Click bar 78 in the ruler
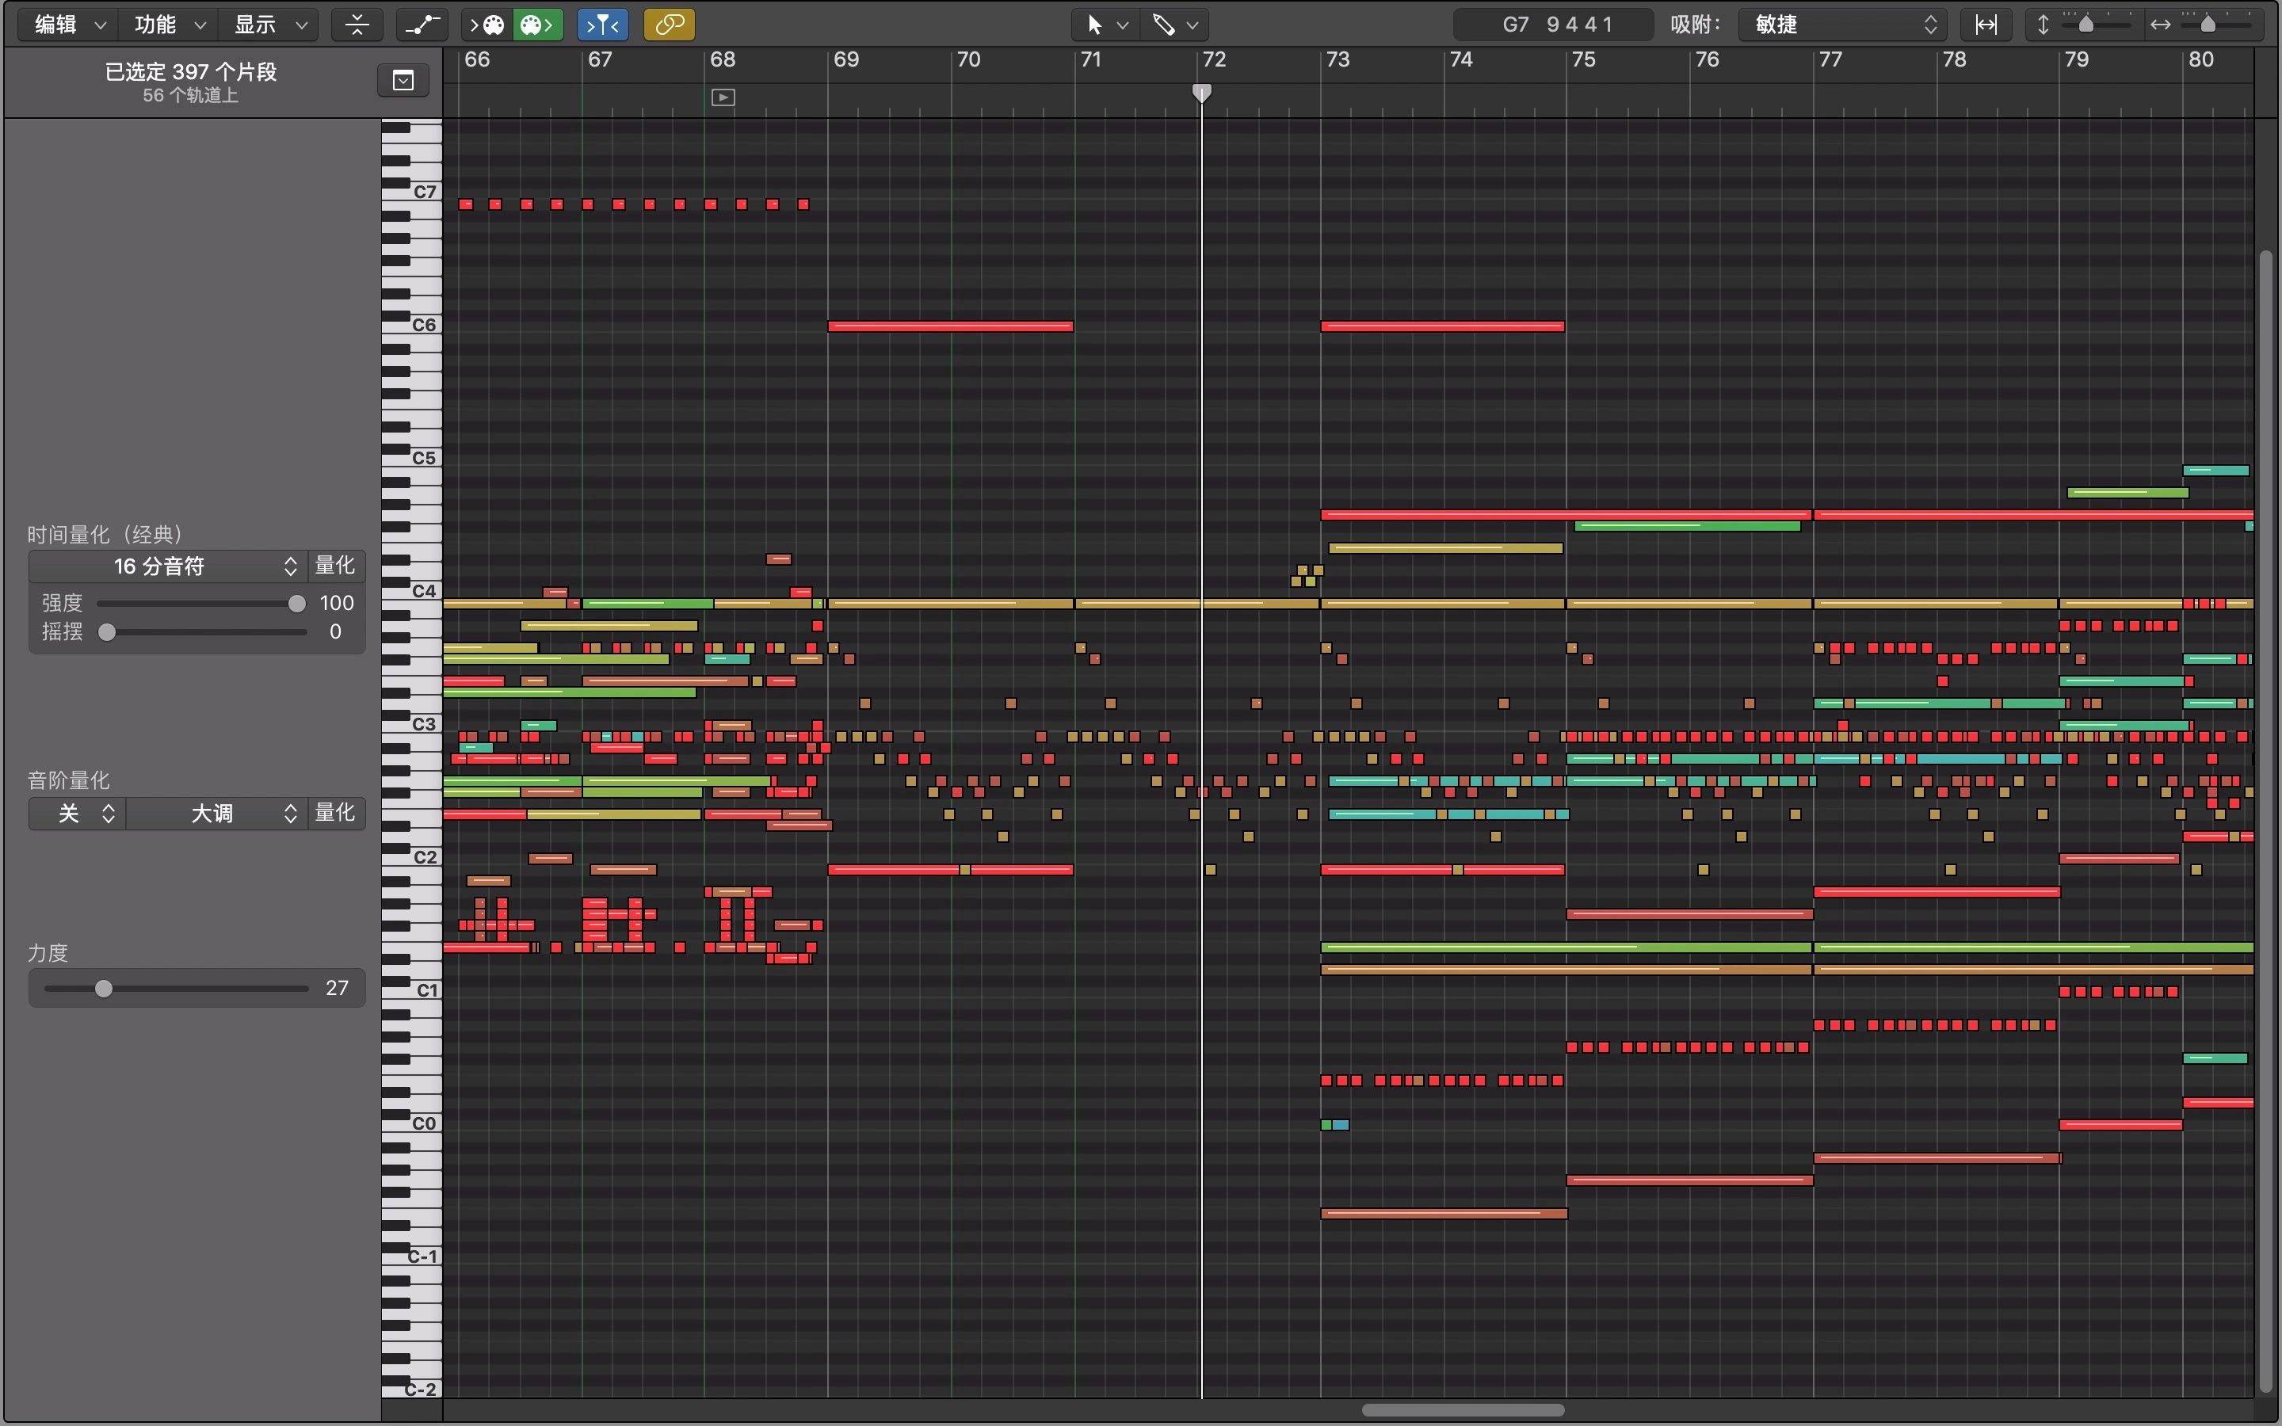2282x1426 pixels. 1954,59
